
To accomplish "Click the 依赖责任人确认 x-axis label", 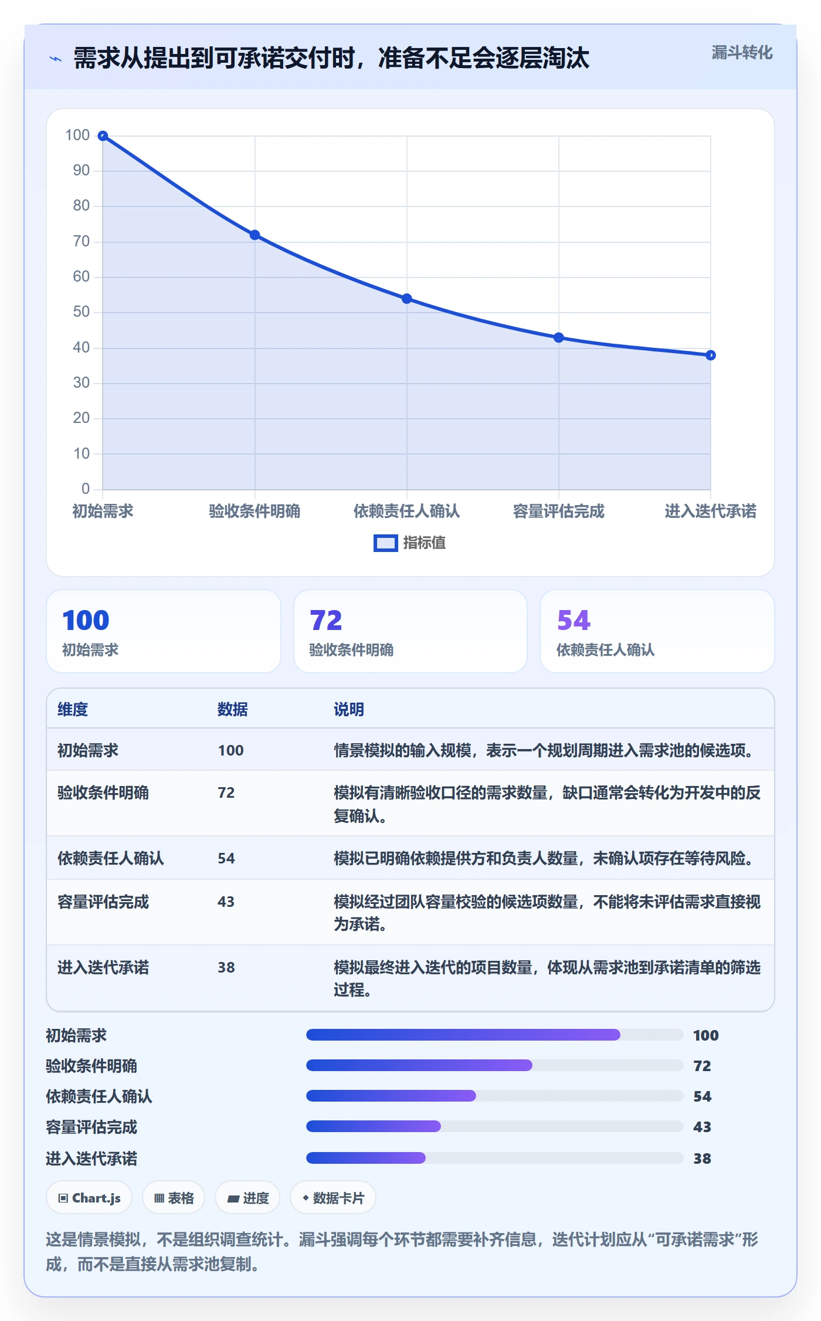I will point(406,512).
